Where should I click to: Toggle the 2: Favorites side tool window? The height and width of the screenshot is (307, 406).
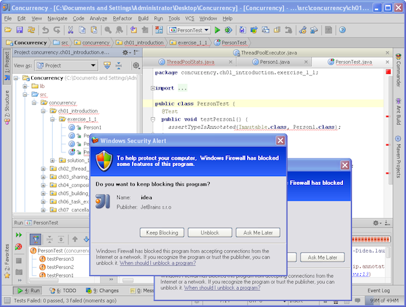pos(7,261)
